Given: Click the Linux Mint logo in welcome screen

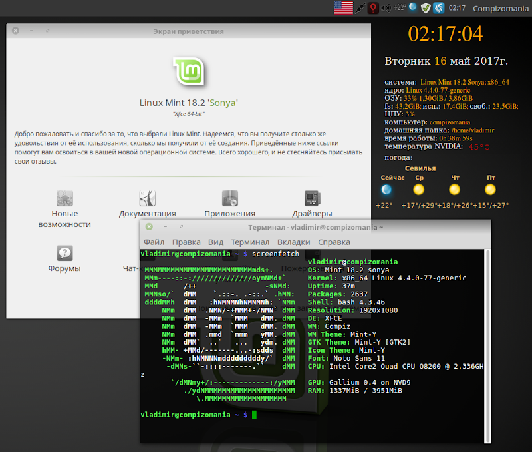Looking at the screenshot, I should (189, 71).
